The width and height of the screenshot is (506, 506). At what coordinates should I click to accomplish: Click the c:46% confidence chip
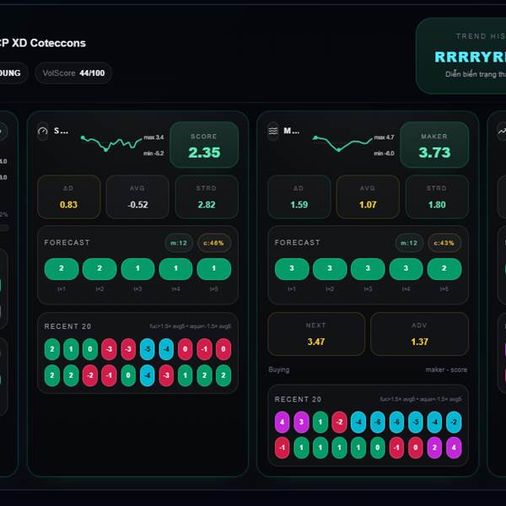point(213,243)
